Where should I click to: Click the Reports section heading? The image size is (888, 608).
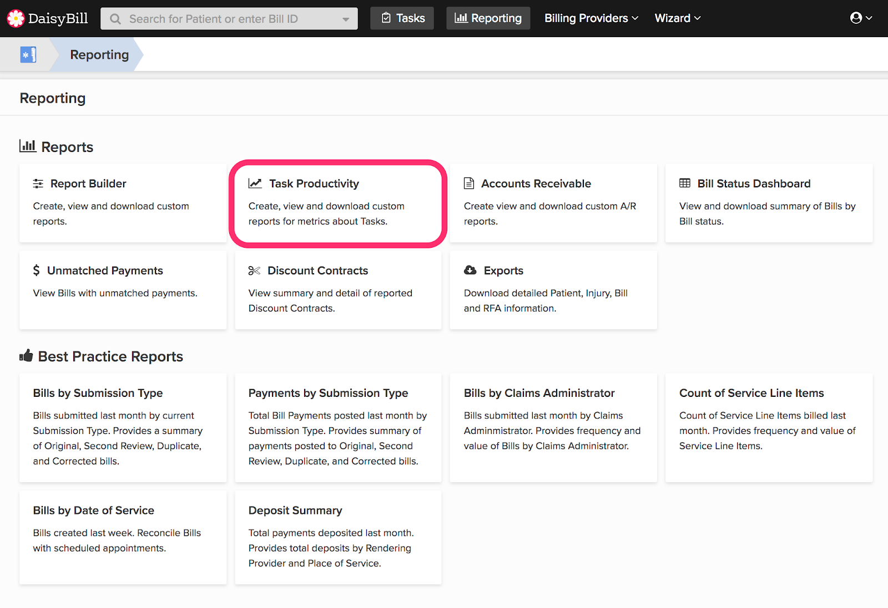tap(67, 147)
